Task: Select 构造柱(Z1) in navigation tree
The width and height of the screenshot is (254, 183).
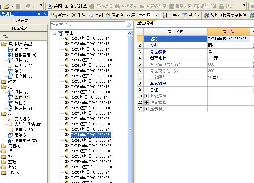Action: pos(24,108)
